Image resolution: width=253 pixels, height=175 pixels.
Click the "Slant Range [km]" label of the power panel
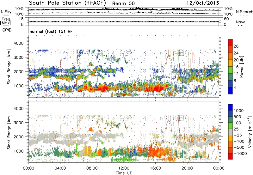tap(9, 67)
